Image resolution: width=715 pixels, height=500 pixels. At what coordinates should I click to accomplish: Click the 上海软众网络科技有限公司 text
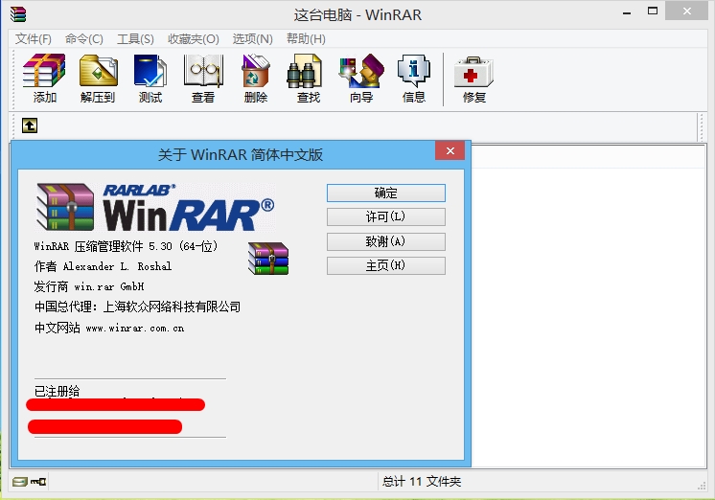point(172,307)
